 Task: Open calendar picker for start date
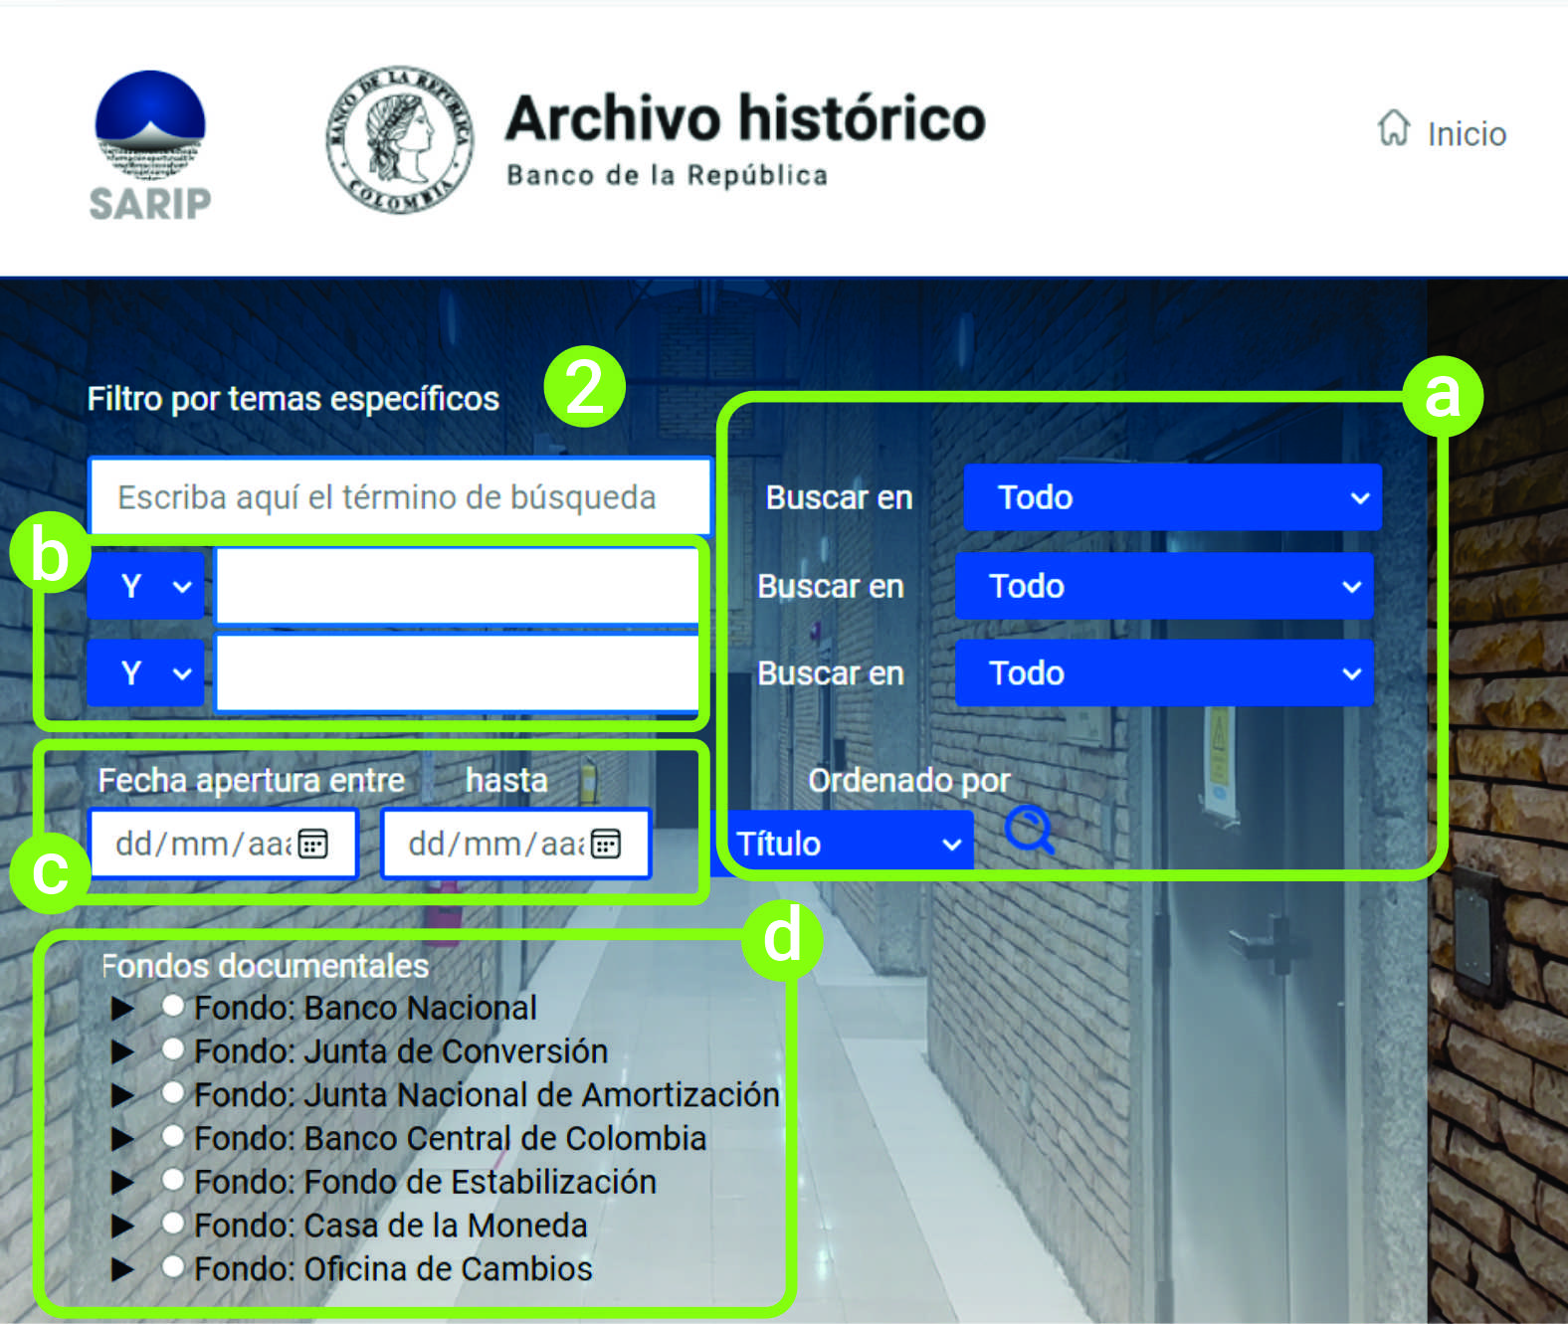[313, 845]
